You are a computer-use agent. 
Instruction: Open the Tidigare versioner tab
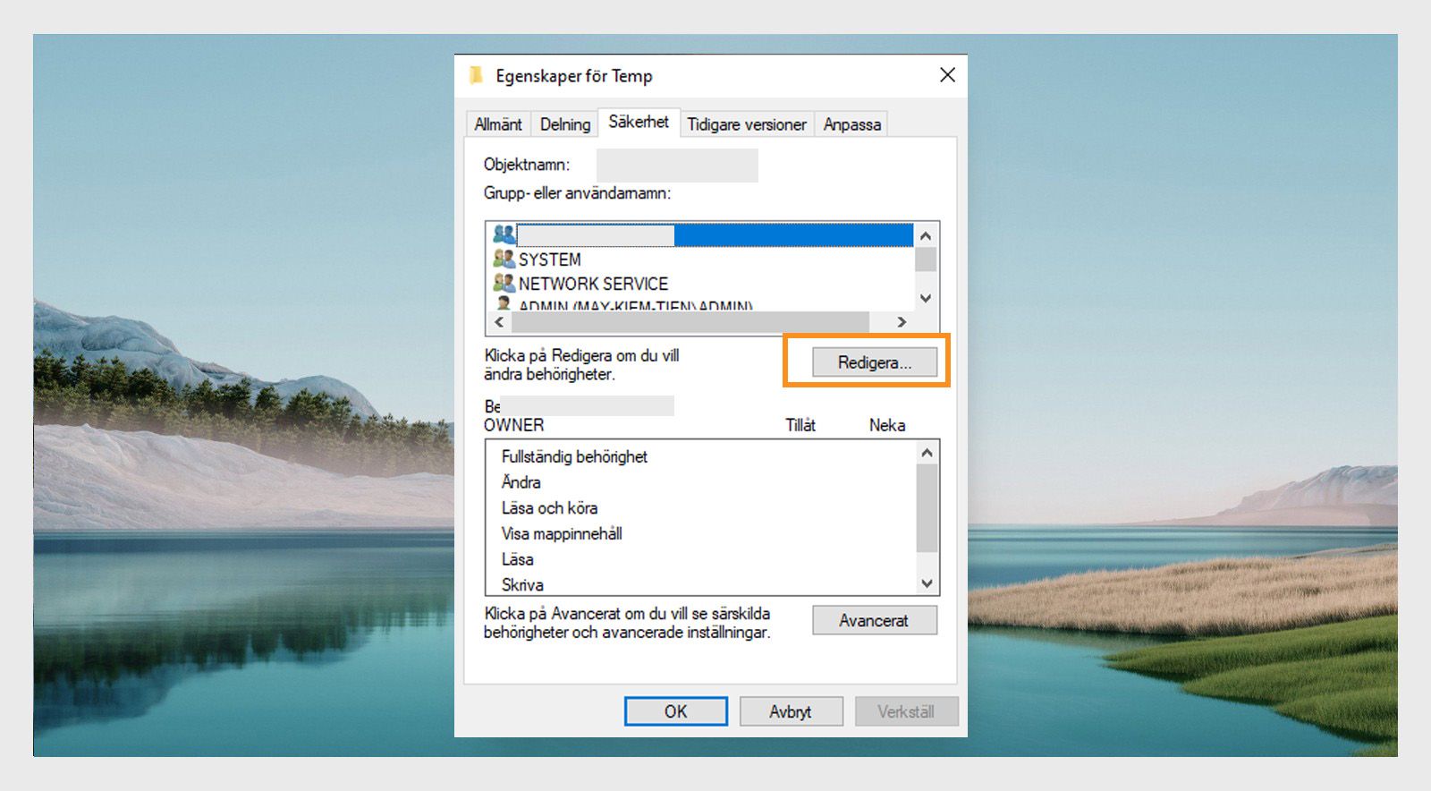[747, 124]
